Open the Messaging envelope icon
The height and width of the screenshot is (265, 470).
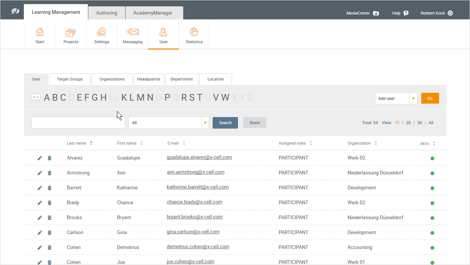tap(133, 32)
